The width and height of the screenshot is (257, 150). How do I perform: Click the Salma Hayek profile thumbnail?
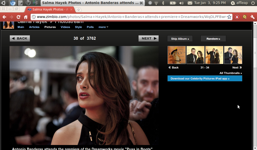(x=9, y=25)
